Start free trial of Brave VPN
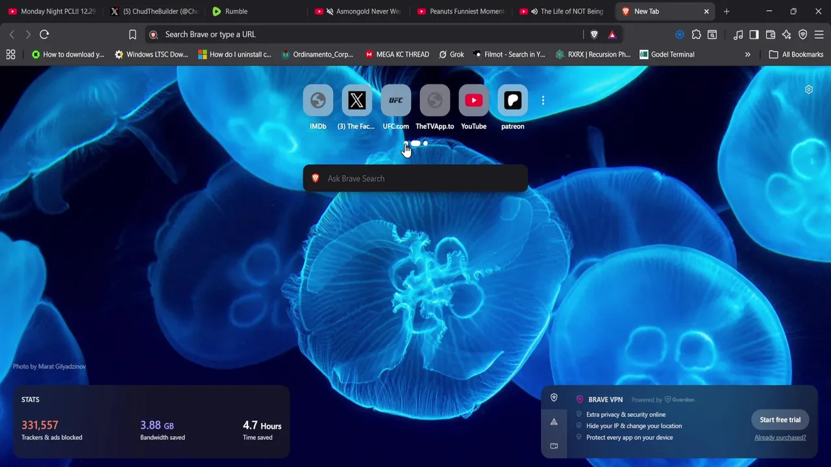The height and width of the screenshot is (467, 831). click(x=780, y=420)
